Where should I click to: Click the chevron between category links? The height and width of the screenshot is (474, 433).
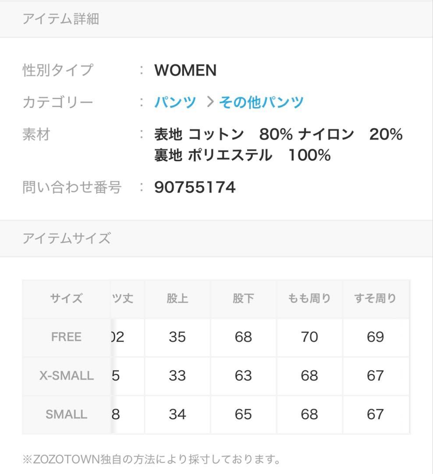click(x=210, y=102)
